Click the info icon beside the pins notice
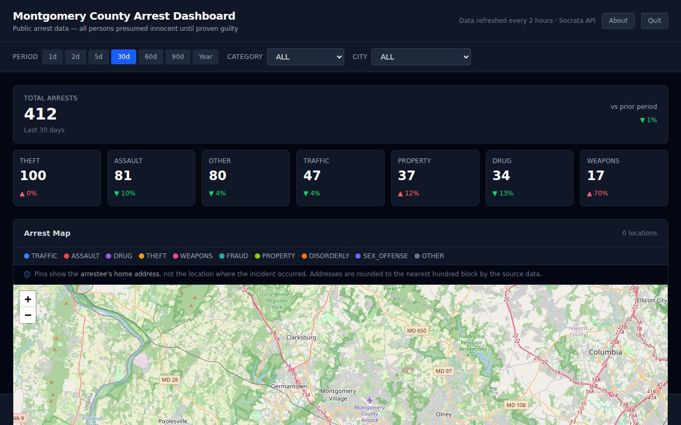 coord(27,275)
